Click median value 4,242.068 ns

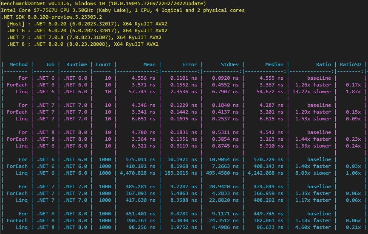(x=266, y=173)
